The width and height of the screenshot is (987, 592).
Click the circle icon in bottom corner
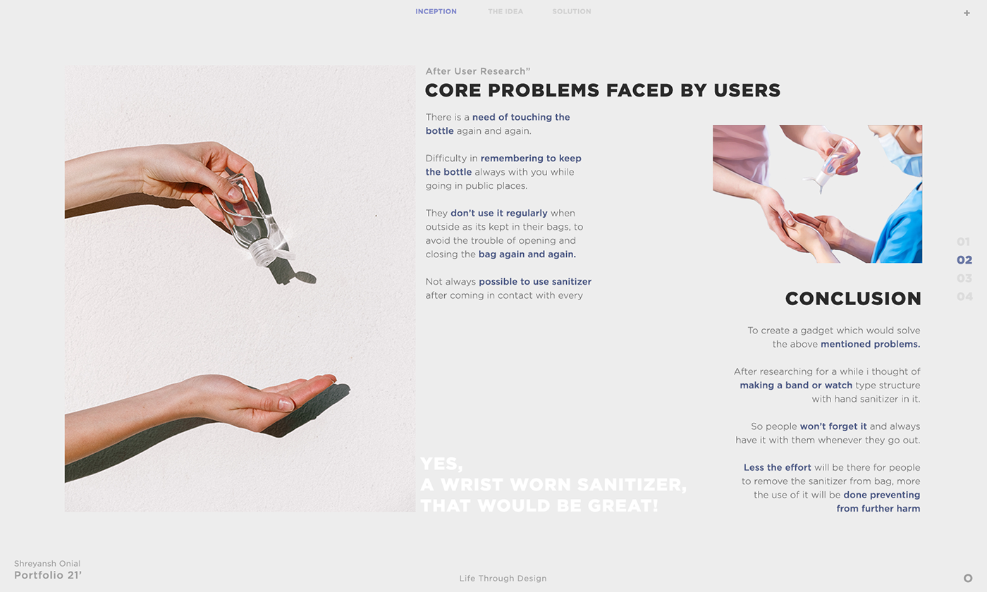click(968, 578)
